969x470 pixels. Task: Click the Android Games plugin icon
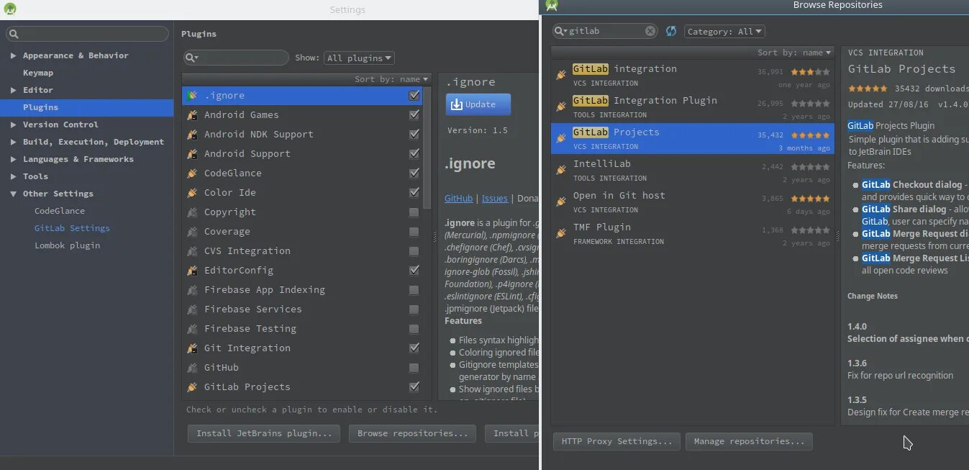(192, 115)
